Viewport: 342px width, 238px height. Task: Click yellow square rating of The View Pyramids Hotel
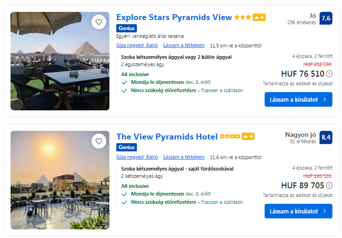230,137
